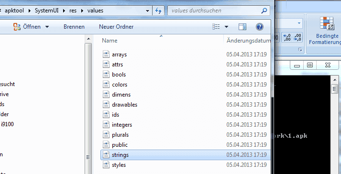The height and width of the screenshot is (174, 341).
Task: Toggle the preview pane icon
Action: (x=242, y=27)
